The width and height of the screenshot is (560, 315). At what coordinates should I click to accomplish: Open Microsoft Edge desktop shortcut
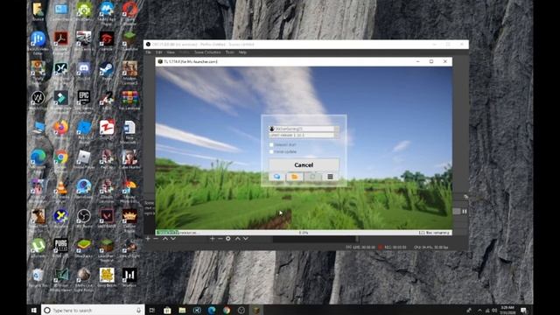pos(38,159)
